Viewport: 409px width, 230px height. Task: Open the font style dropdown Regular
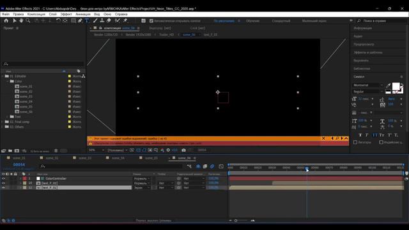[x=368, y=91]
